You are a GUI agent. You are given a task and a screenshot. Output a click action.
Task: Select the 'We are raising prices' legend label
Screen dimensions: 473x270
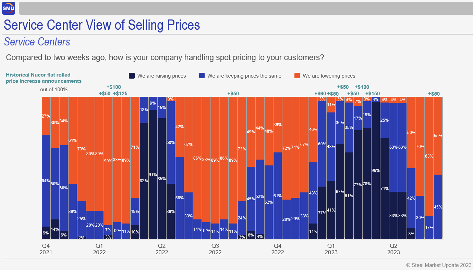161,76
